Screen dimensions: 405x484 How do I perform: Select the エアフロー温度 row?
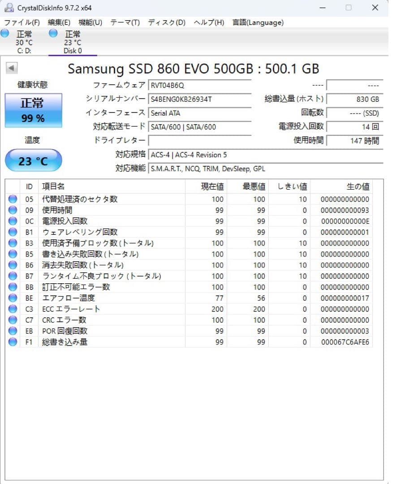pos(189,298)
